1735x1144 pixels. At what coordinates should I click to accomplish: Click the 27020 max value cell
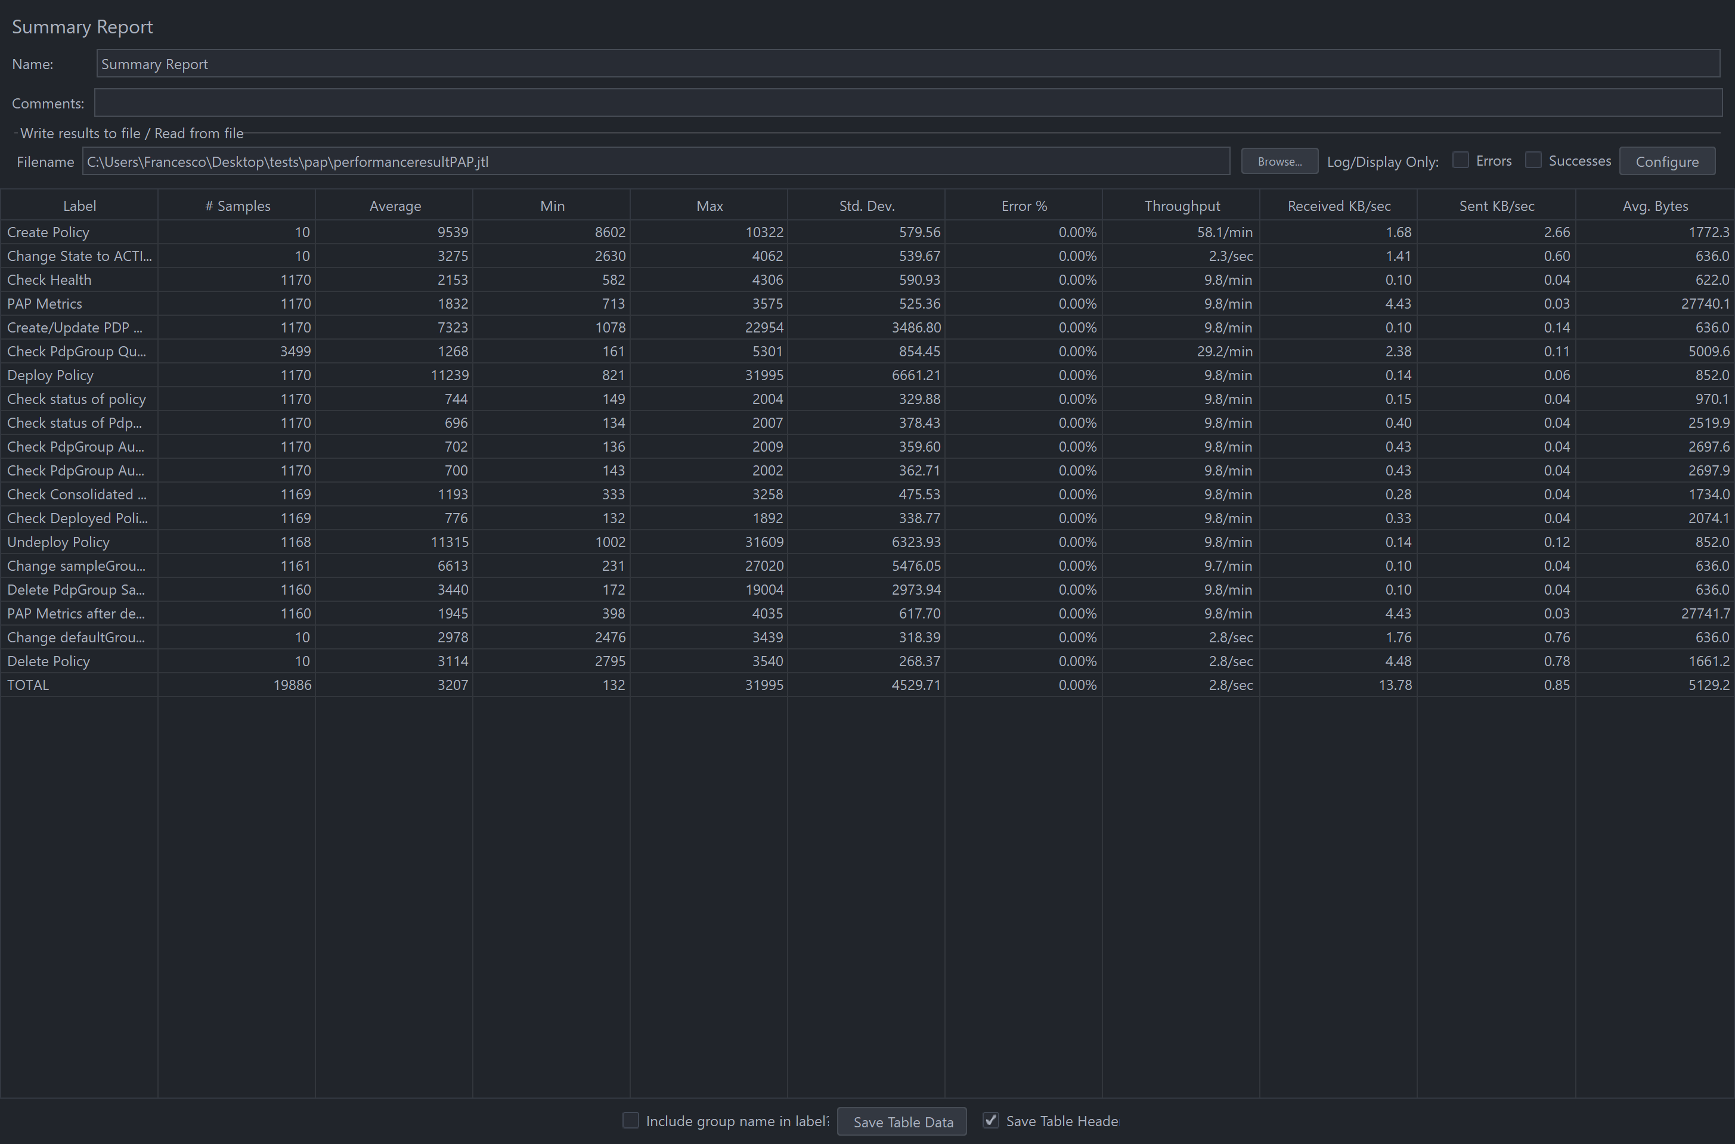710,565
